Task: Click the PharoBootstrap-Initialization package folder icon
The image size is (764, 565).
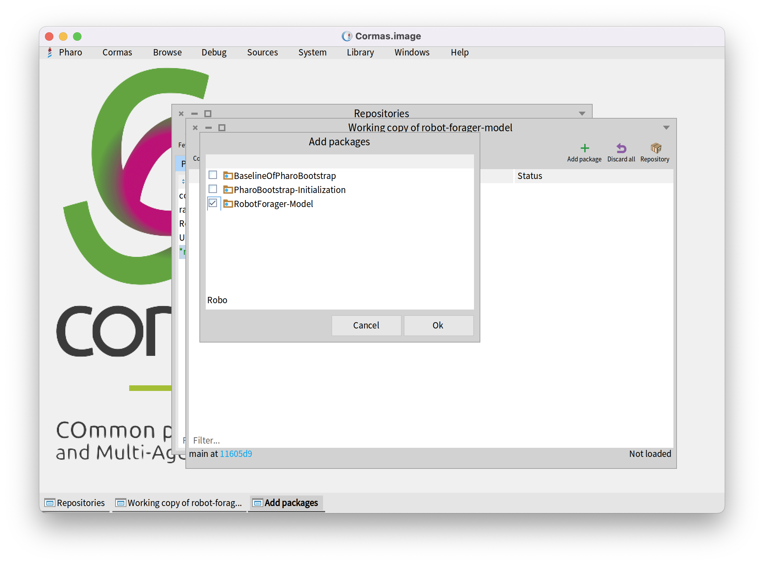Action: click(x=228, y=190)
